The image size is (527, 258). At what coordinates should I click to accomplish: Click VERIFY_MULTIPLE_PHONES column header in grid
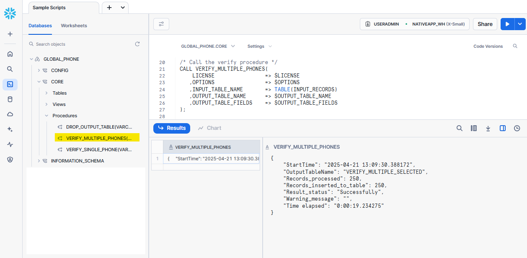click(x=212, y=147)
